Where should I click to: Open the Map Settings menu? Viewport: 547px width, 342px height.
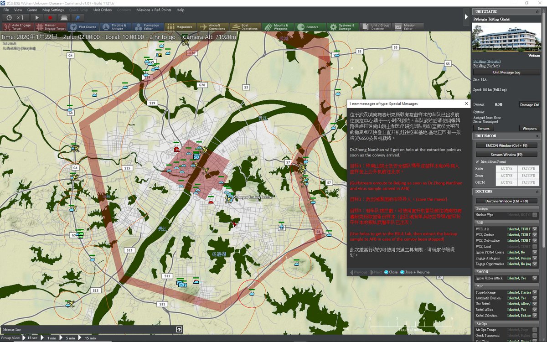pos(53,10)
